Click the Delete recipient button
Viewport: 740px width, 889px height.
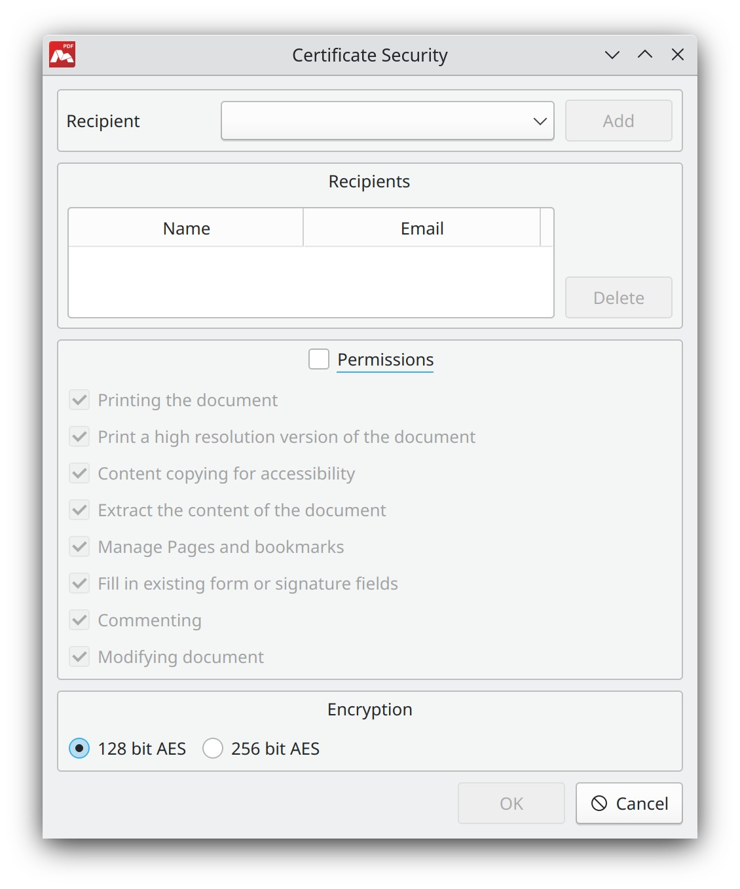pos(619,297)
